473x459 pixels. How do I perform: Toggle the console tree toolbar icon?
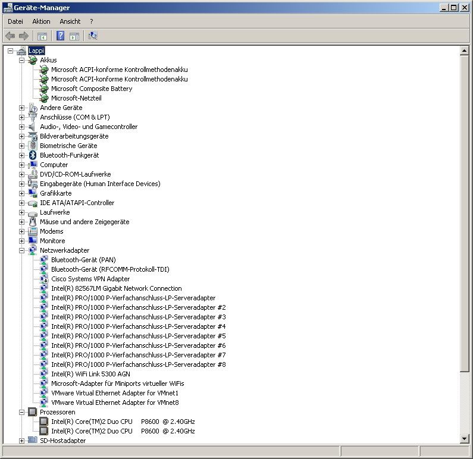(42, 36)
